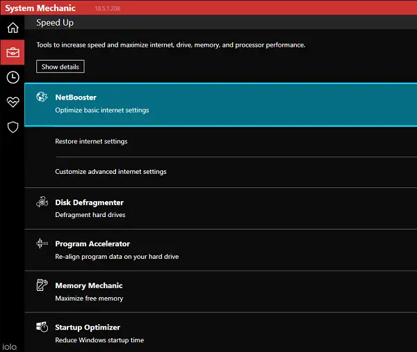Click the Speed Up section heading
This screenshot has width=417, height=352.
[55, 23]
